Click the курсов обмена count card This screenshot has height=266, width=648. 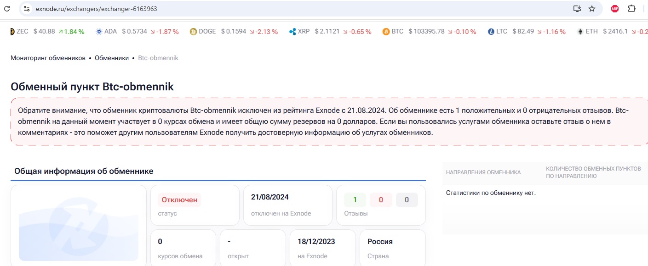(x=183, y=248)
